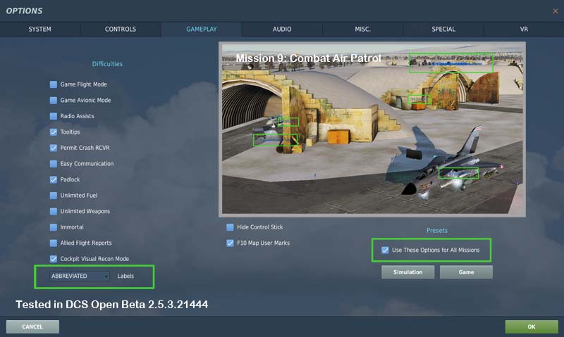Image resolution: width=564 pixels, height=337 pixels.
Task: Click the CANCEL button
Action: click(32, 326)
